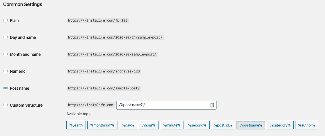Insert the %monthnum% tag

pyautogui.click(x=102, y=125)
